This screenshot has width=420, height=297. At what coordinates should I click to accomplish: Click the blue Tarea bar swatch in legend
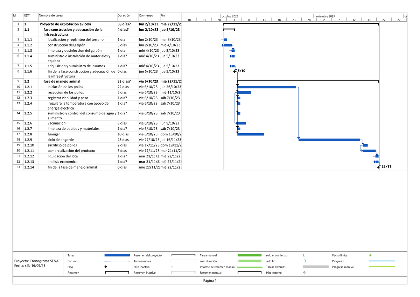tap(117, 255)
